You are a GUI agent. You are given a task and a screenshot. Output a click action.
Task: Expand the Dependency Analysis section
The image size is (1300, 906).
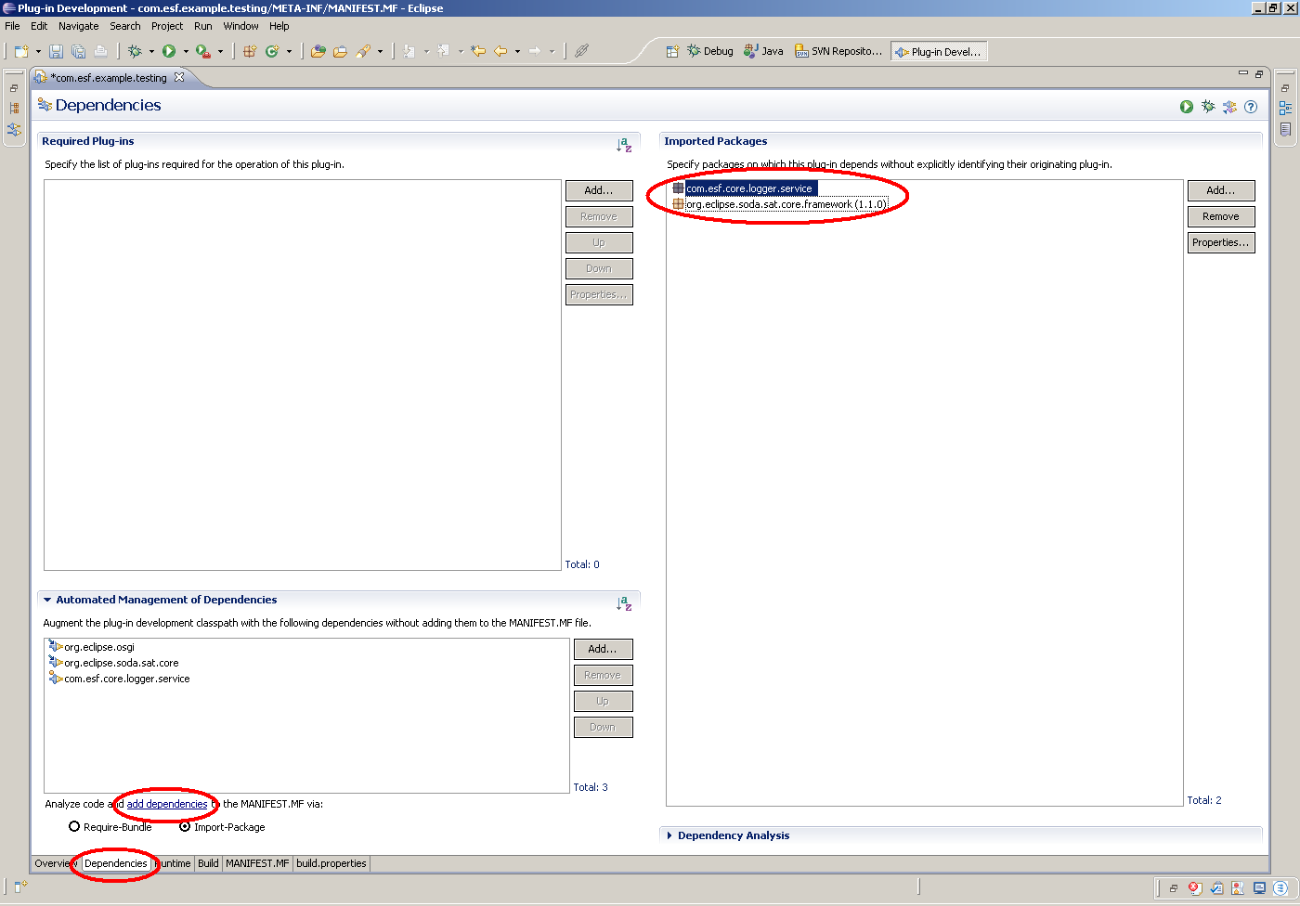point(669,835)
